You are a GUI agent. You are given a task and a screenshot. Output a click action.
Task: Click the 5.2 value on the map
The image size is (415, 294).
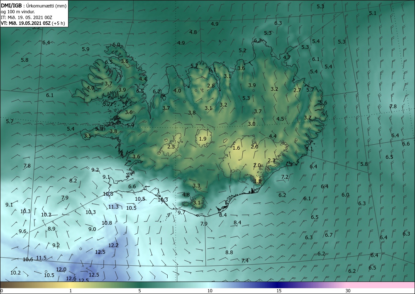tap(242, 51)
